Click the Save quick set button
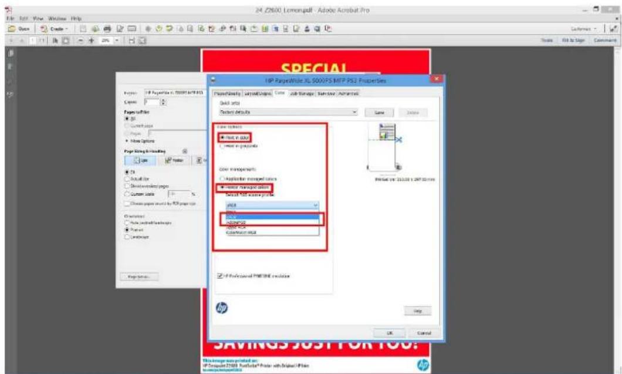 [379, 112]
